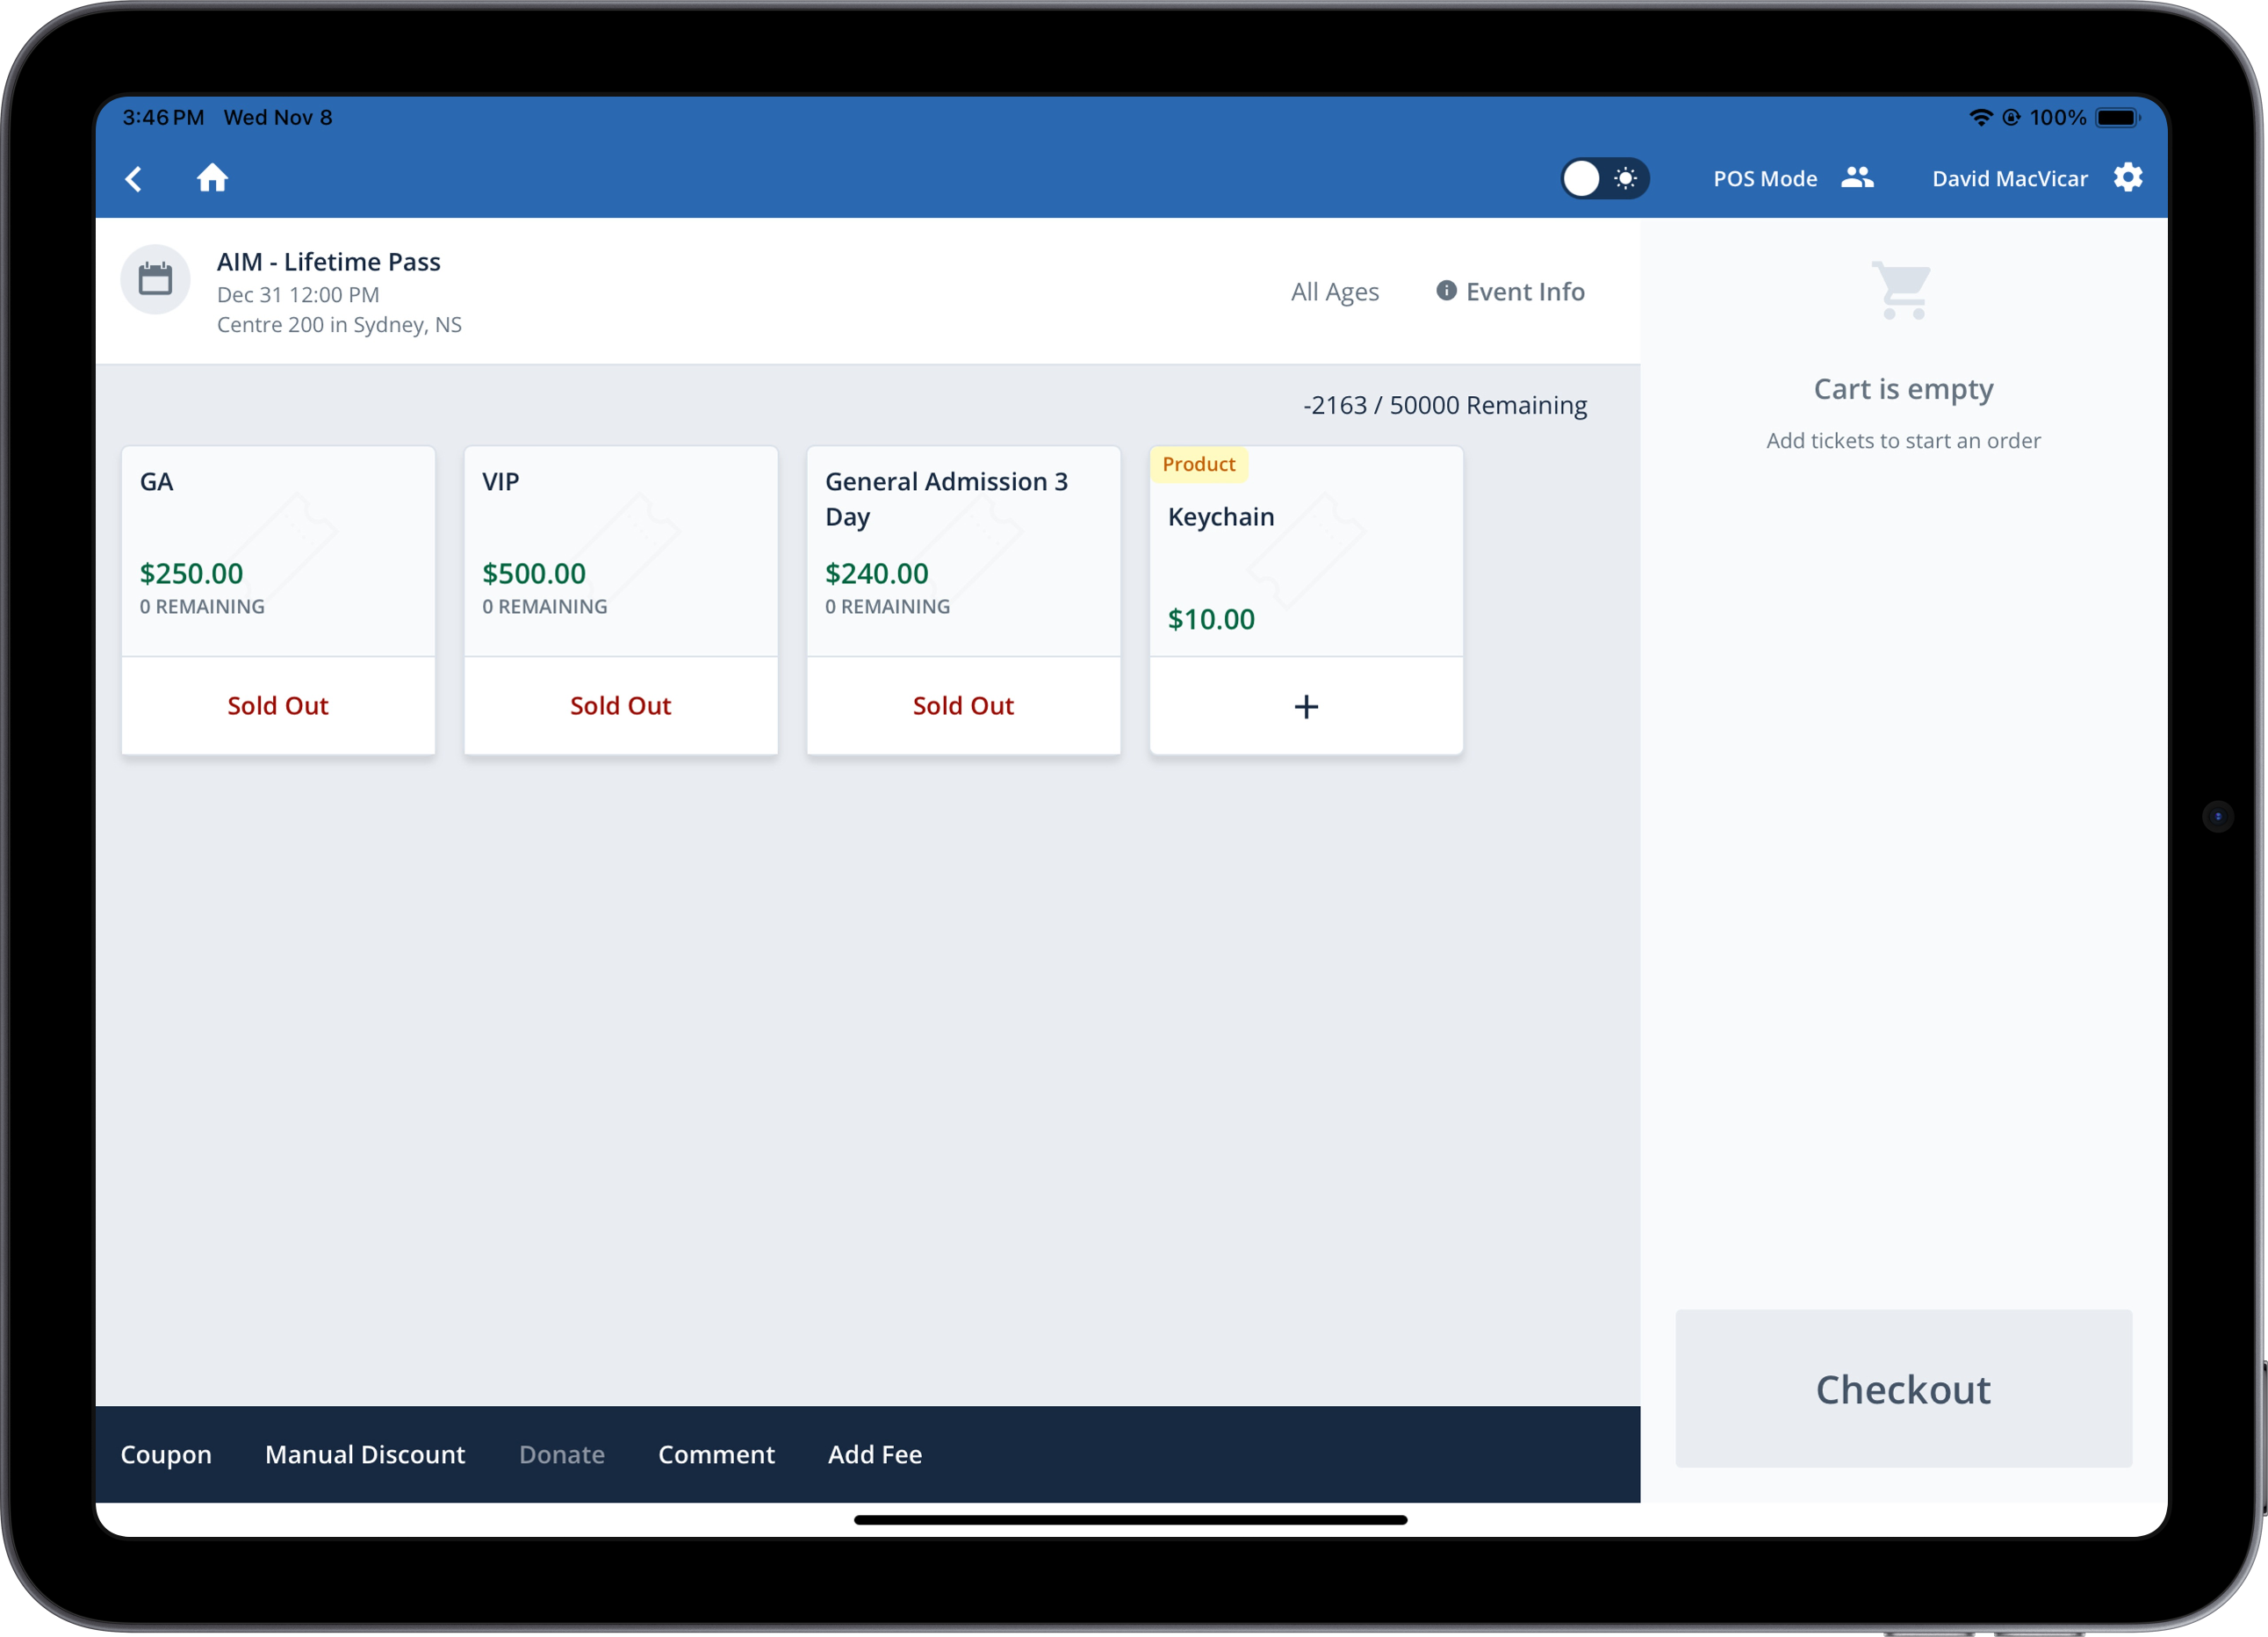Viewport: 2268px width, 1637px height.
Task: Select the General Admission 3 Day card
Action: click(963, 550)
